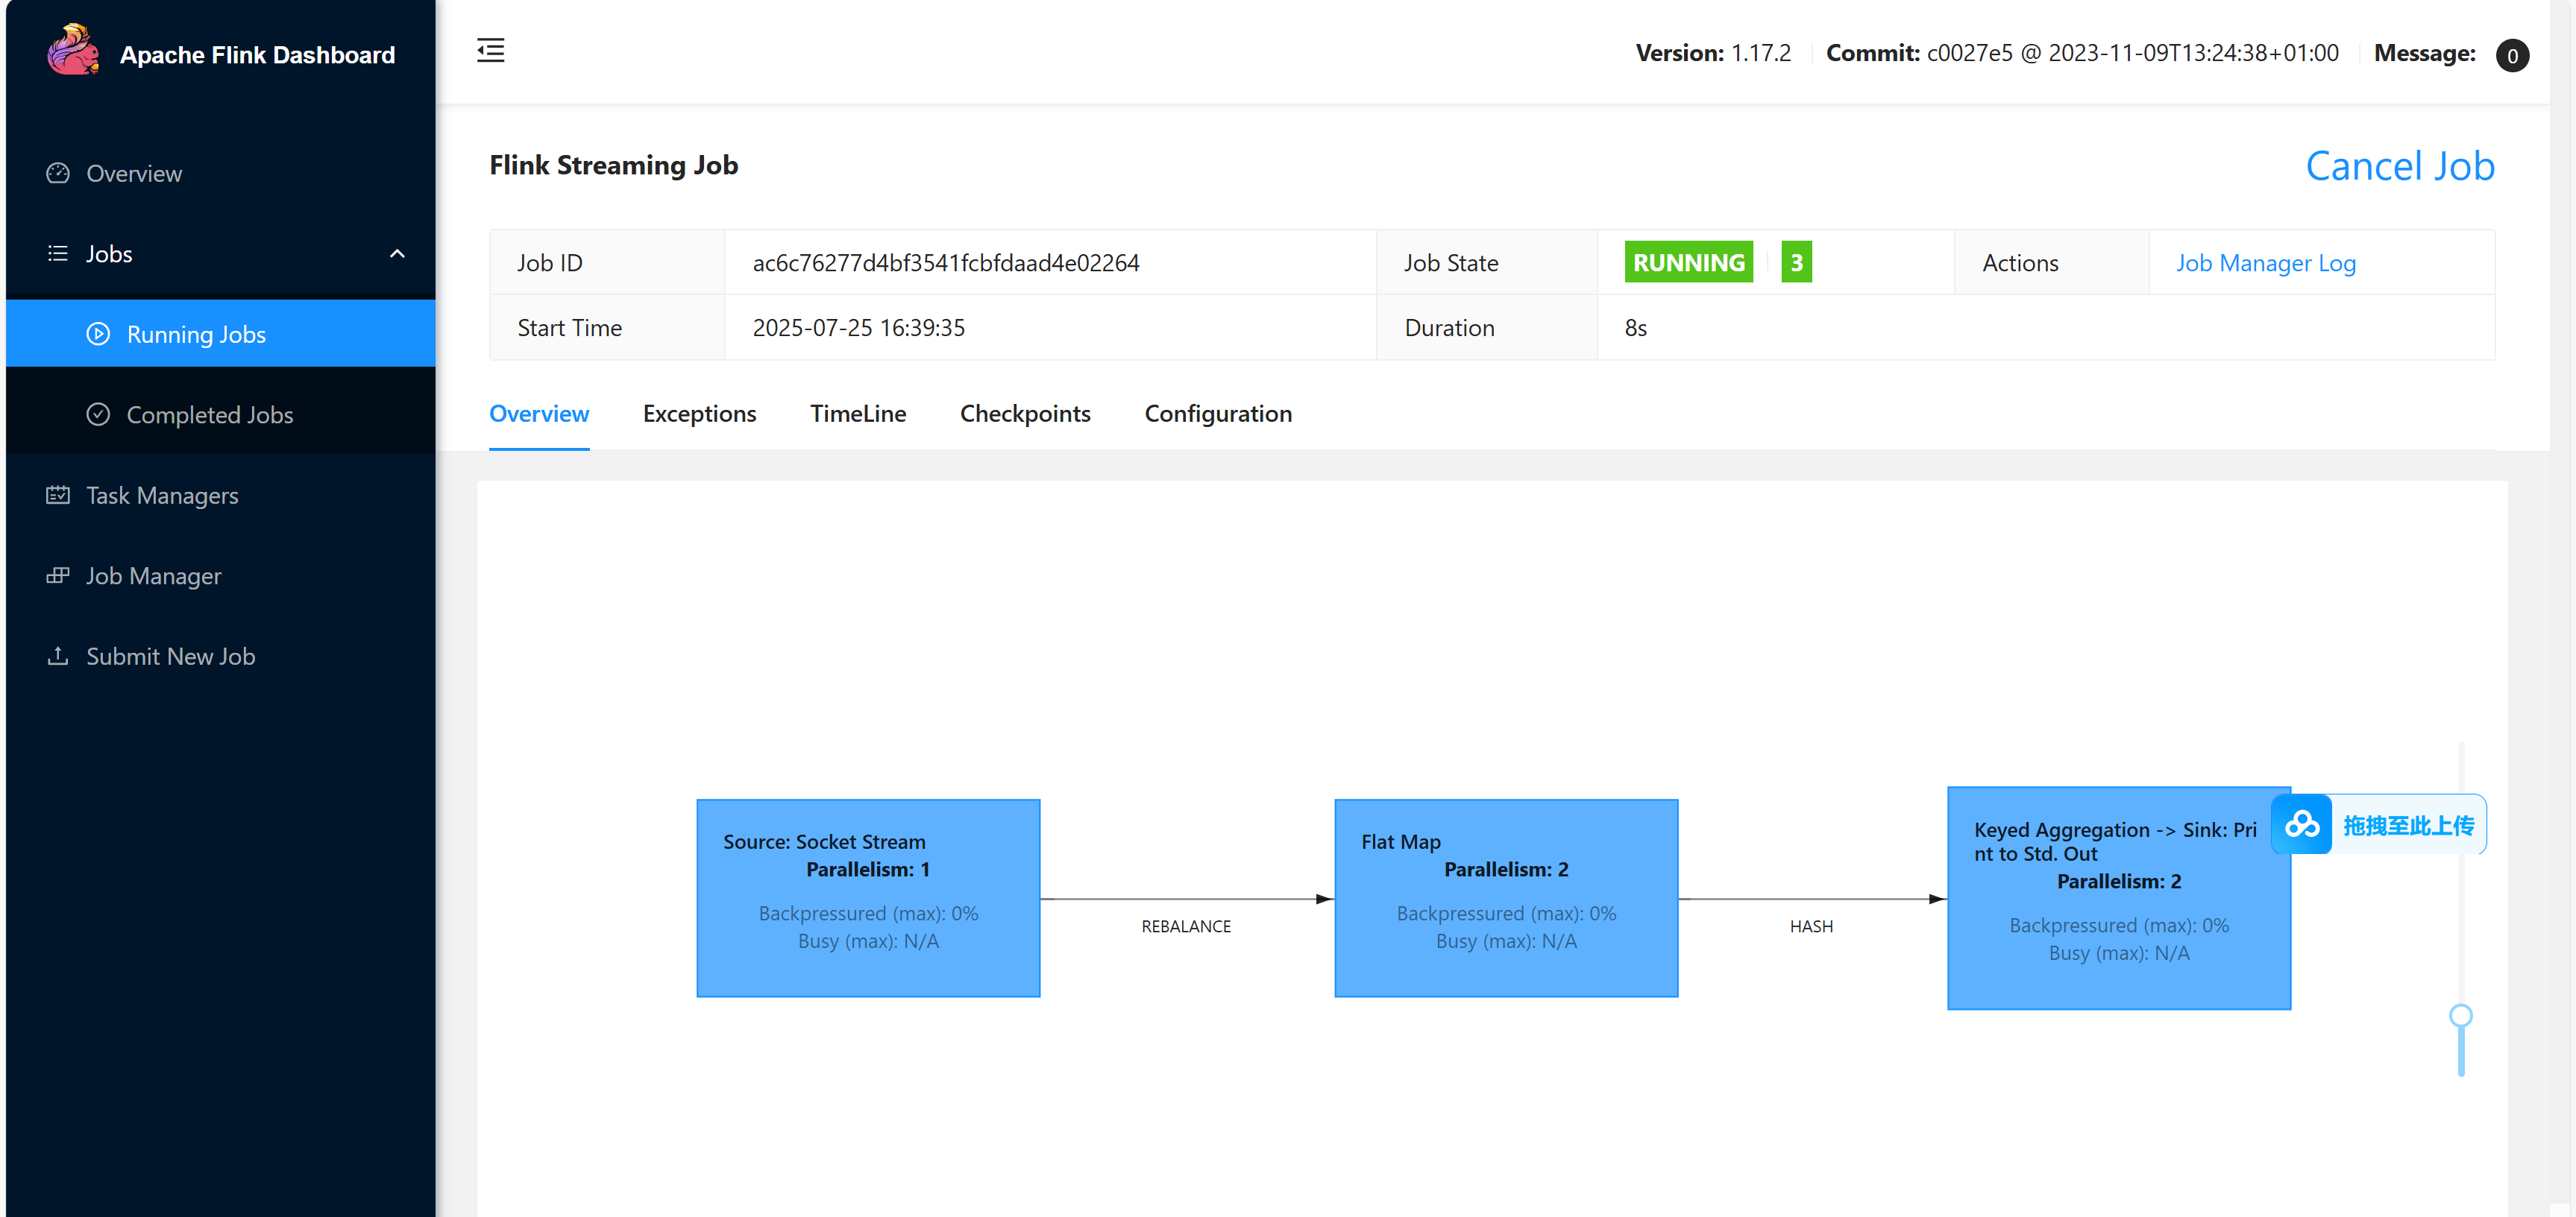Screen dimensions: 2576x1217
Task: Click the Overview dashboard gauge icon
Action: click(58, 173)
